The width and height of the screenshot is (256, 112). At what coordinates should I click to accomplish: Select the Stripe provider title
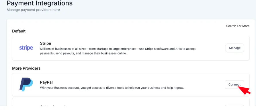tap(46, 43)
